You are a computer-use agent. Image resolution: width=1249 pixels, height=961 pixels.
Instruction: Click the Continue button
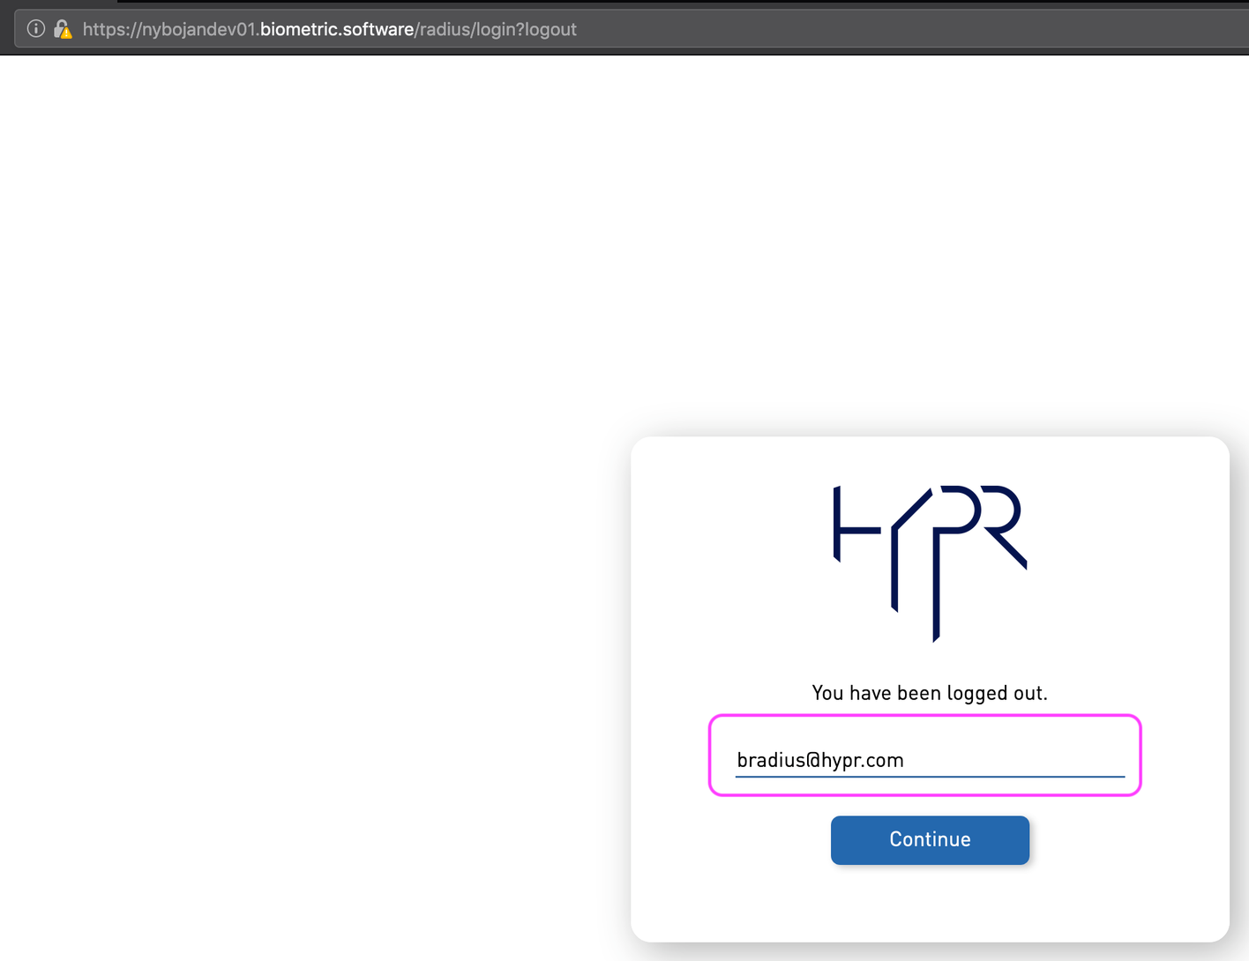[930, 839]
